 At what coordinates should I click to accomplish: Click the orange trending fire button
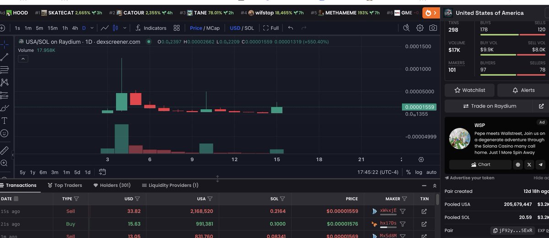tap(431, 13)
